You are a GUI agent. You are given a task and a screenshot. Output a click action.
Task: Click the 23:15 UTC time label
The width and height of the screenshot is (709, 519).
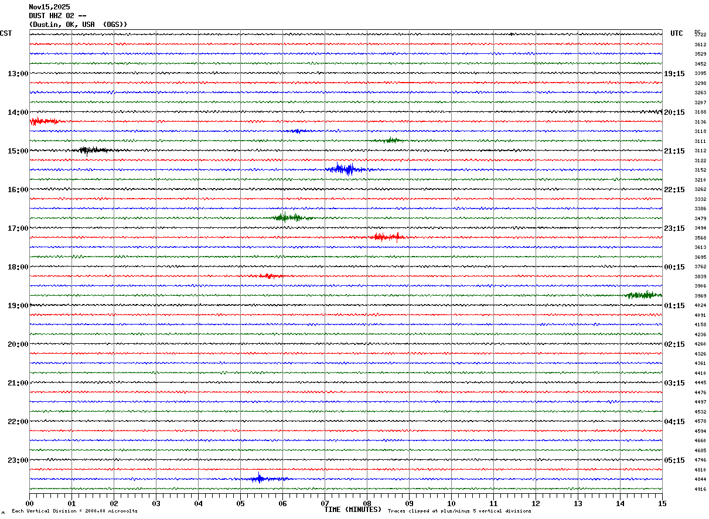pyautogui.click(x=674, y=228)
